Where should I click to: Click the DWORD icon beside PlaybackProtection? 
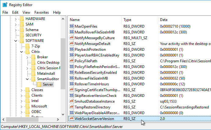point(72,49)
